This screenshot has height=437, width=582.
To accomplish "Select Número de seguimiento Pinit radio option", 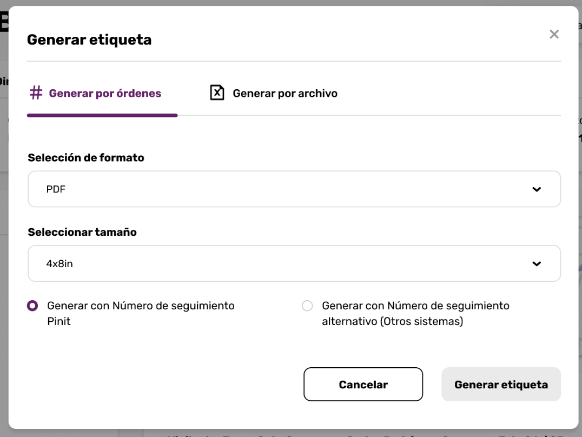I will (x=32, y=306).
